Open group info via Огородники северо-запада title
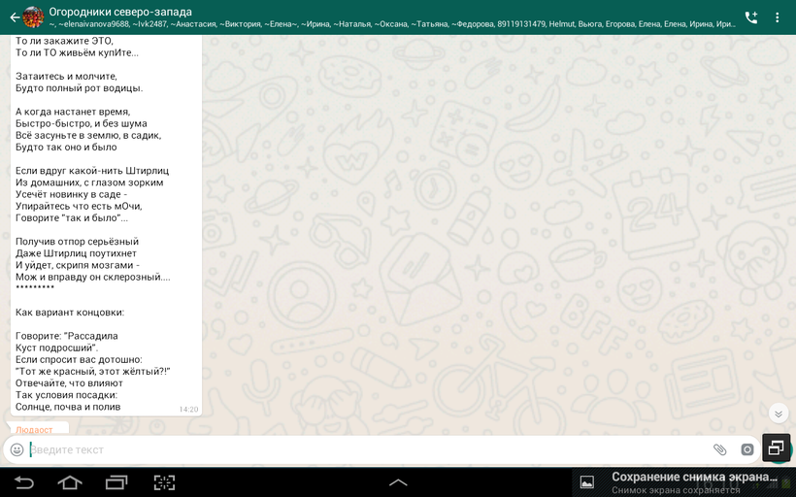The width and height of the screenshot is (796, 497). coord(120,12)
